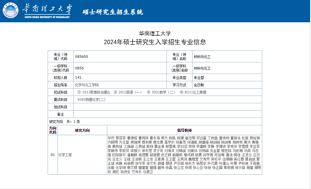Click the major code value 085600
This screenshot has width=311, height=189.
(x=82, y=56)
